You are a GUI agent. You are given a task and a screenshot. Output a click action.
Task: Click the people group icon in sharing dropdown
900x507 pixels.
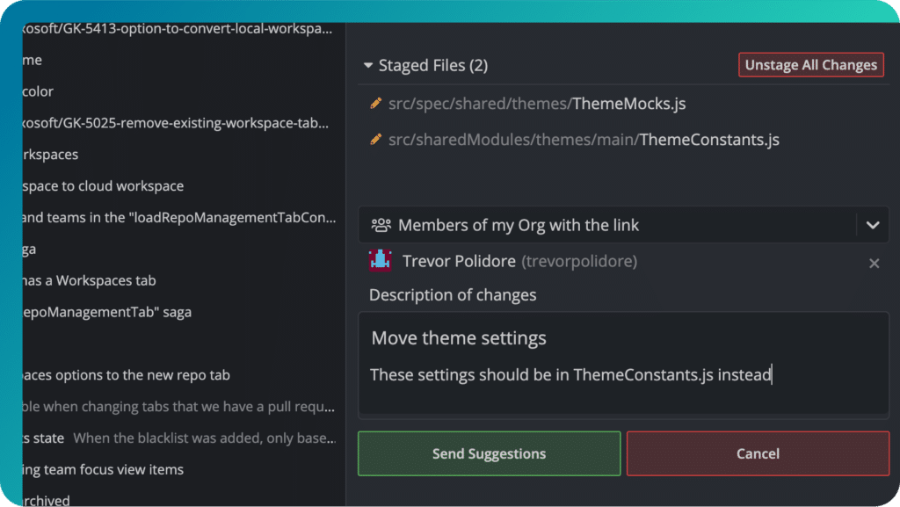[381, 225]
